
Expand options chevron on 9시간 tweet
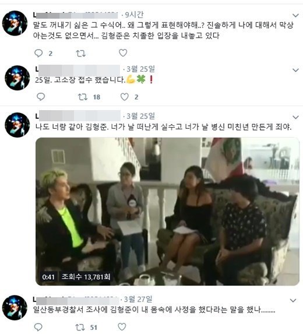click(295, 15)
